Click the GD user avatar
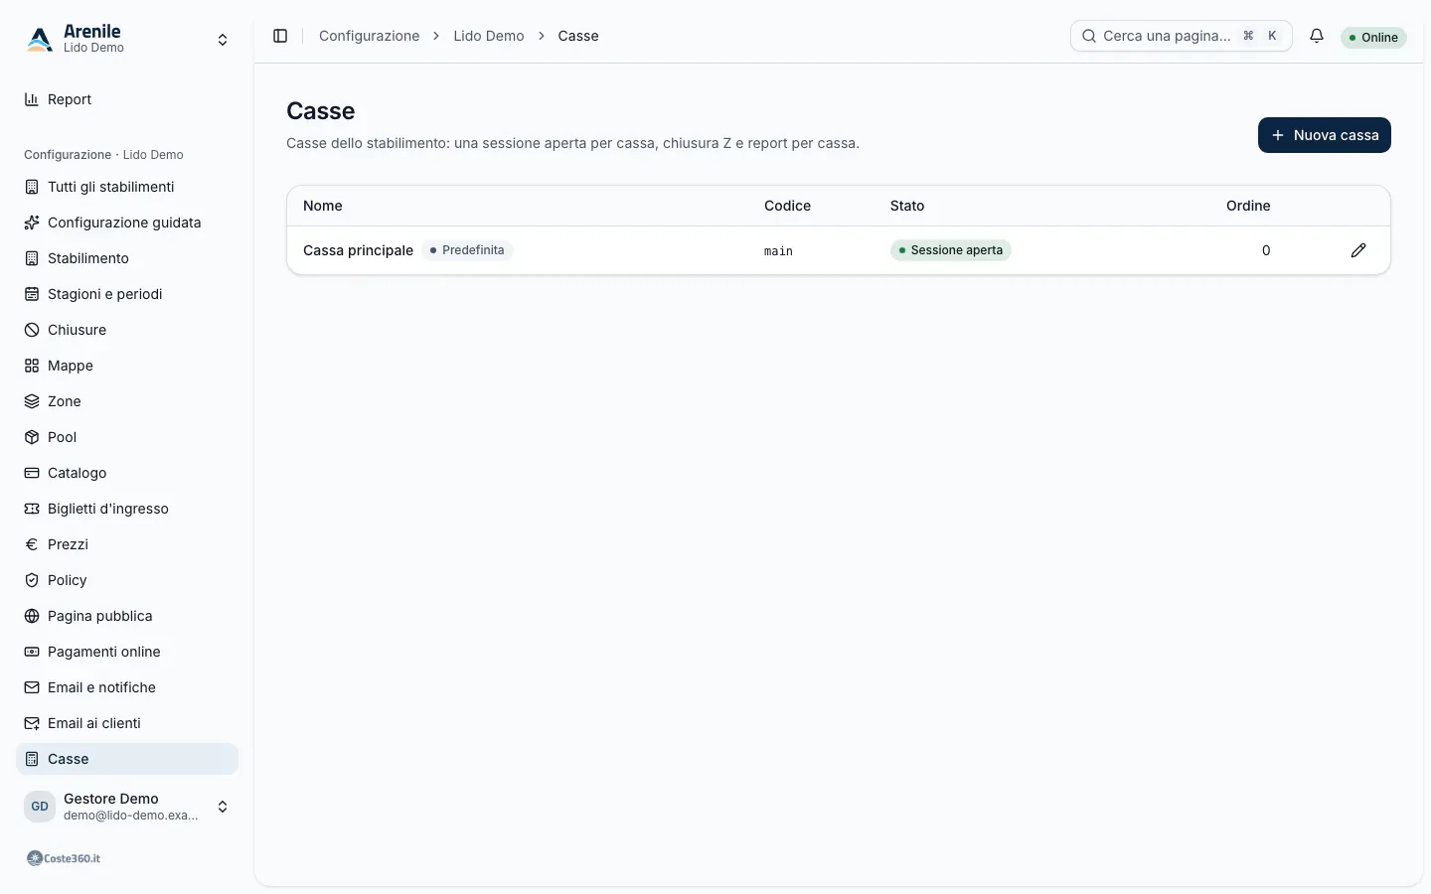 40,807
